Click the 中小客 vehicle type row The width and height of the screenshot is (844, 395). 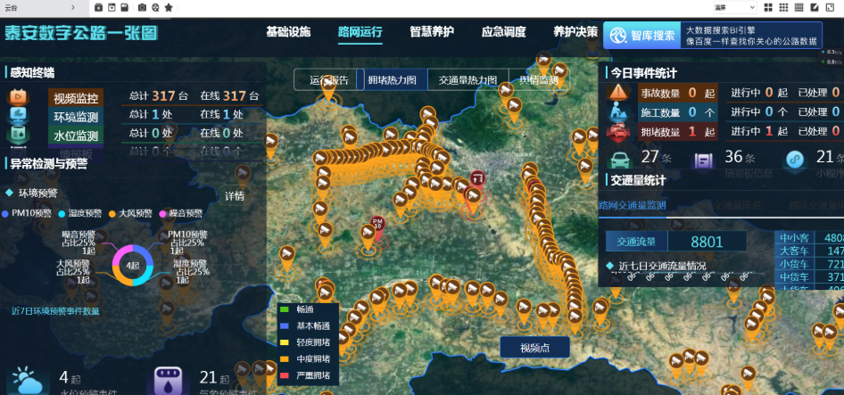click(809, 238)
